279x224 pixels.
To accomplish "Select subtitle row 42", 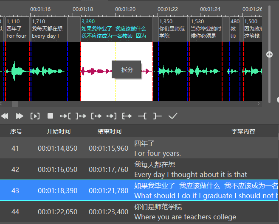I will [x=139, y=169].
